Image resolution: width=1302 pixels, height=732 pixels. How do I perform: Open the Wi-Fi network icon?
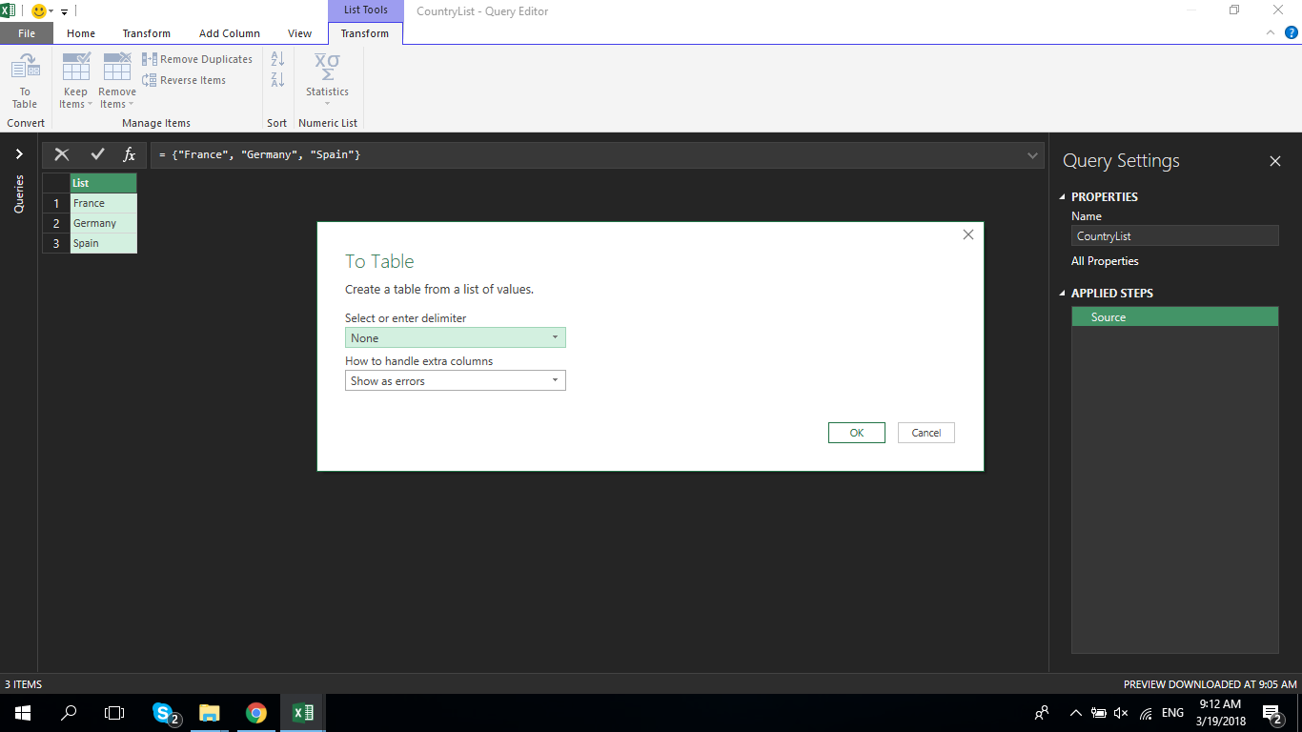coord(1146,713)
